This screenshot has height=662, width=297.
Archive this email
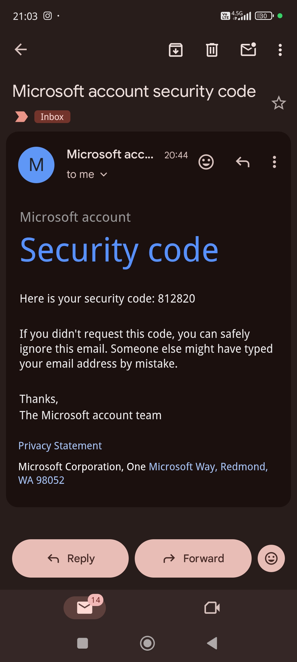175,50
